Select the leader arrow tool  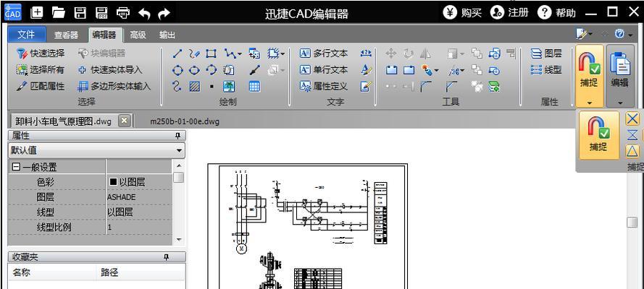(255, 70)
